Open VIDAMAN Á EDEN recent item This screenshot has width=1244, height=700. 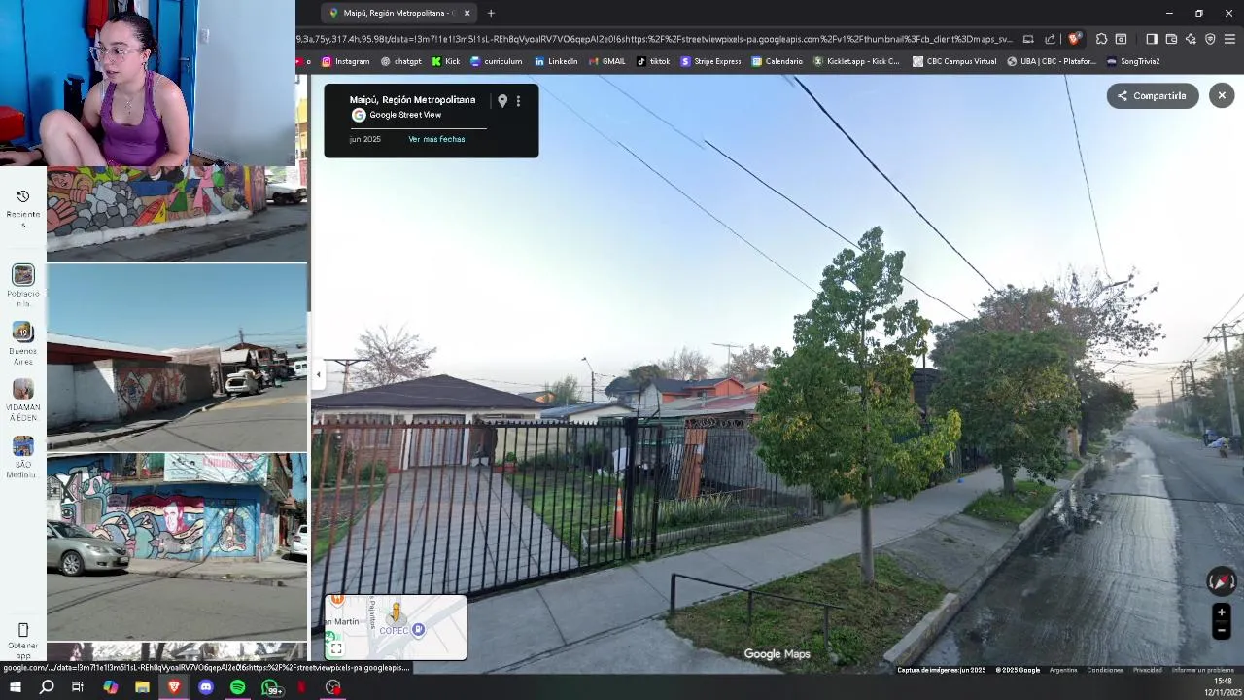[x=23, y=401]
